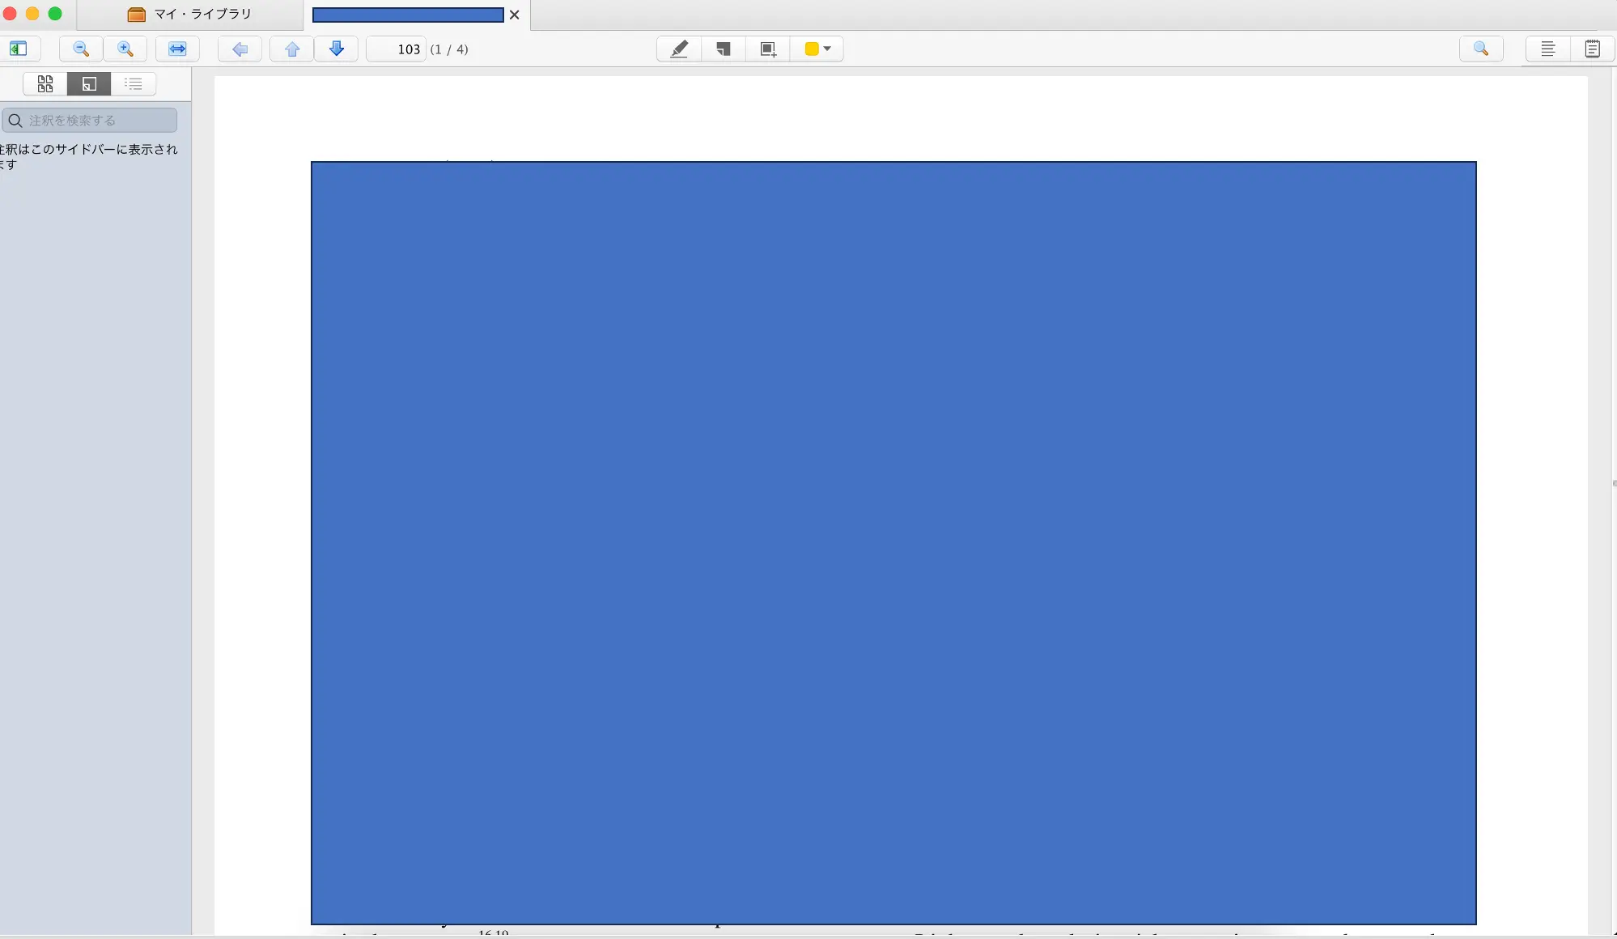Click the yellow highlight color swatch
The height and width of the screenshot is (939, 1617).
812,49
